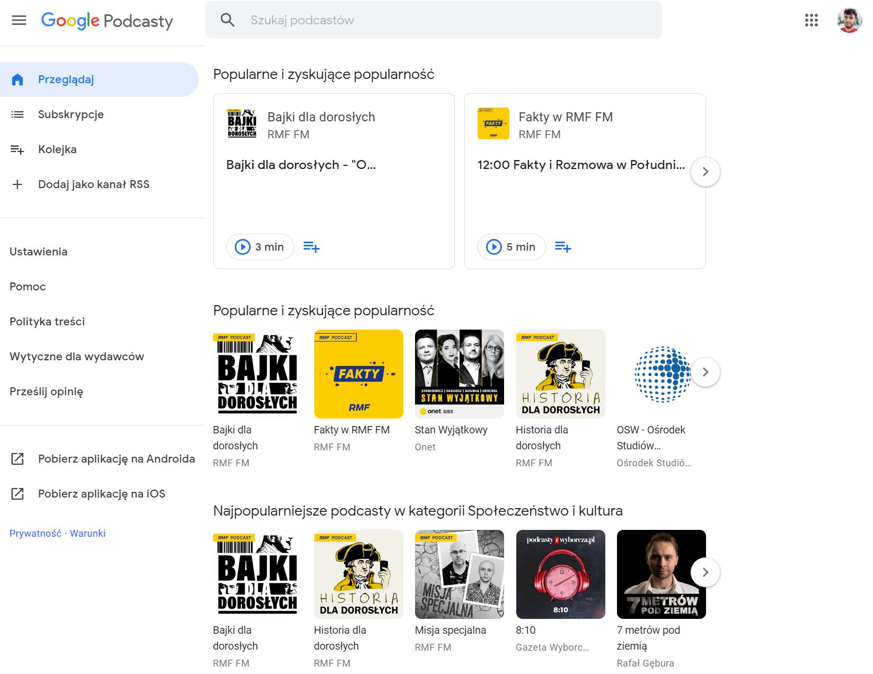Choose Dodaj jako kanał RSS
Screen dimensions: 873x674
pyautogui.click(x=99, y=184)
